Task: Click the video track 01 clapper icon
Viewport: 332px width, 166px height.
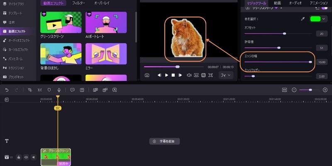Action: [7, 157]
